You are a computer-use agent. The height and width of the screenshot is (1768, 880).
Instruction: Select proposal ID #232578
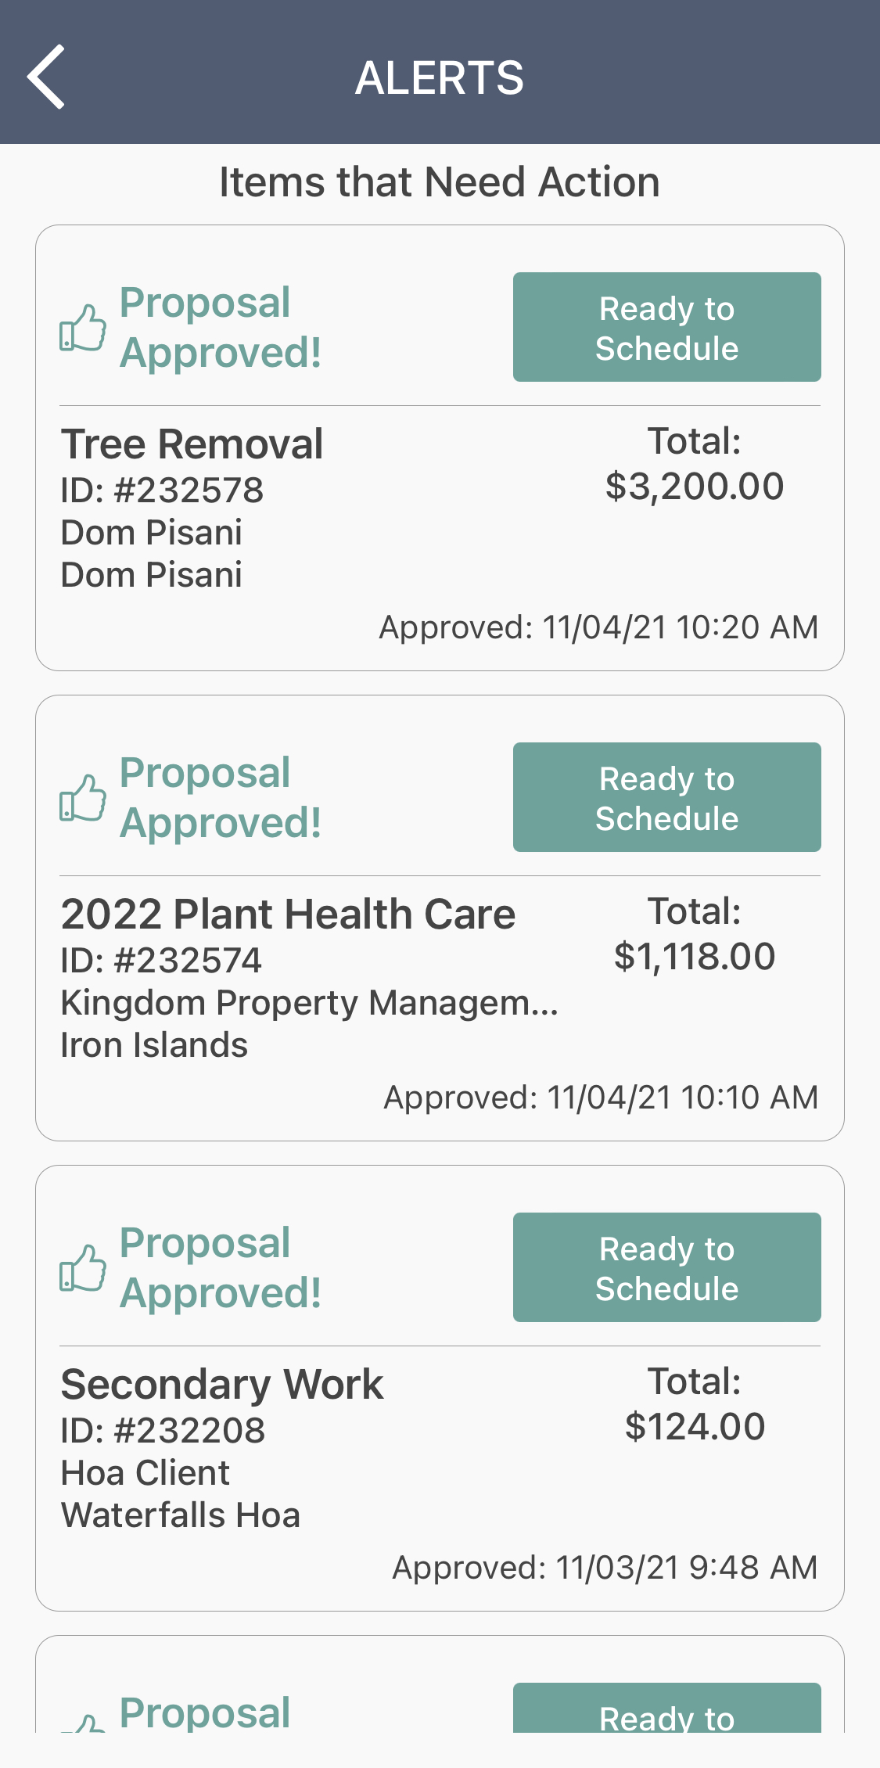[162, 491]
